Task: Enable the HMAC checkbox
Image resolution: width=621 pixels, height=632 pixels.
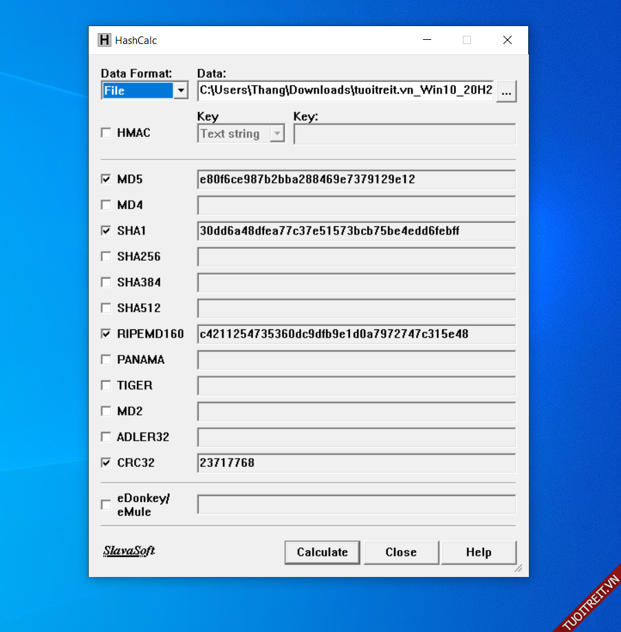Action: pyautogui.click(x=106, y=133)
